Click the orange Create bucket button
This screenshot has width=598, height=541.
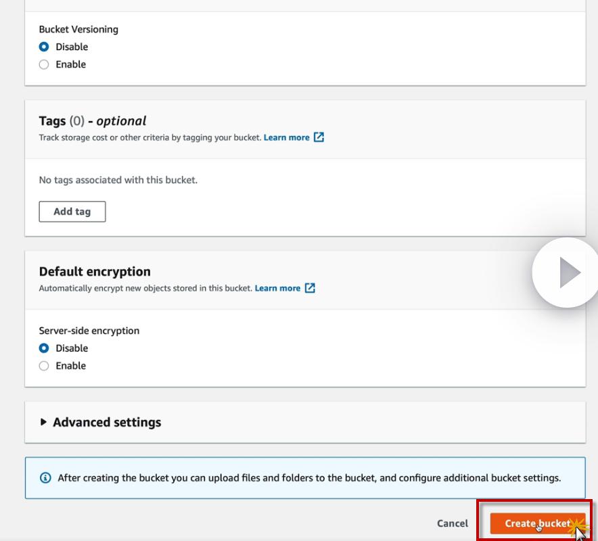point(536,523)
